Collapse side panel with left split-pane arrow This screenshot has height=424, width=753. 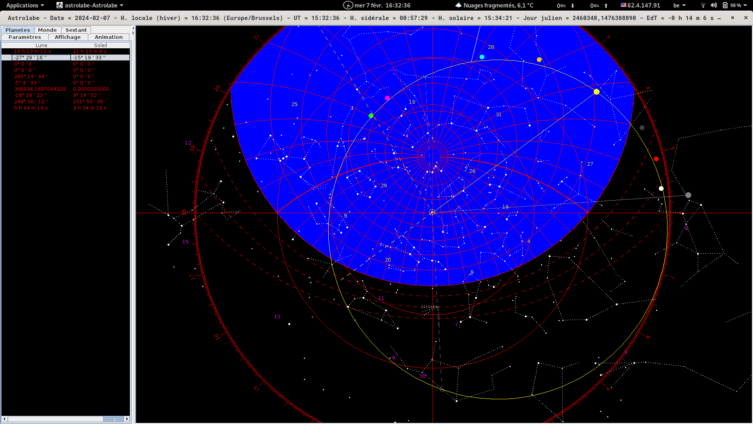coord(133,28)
